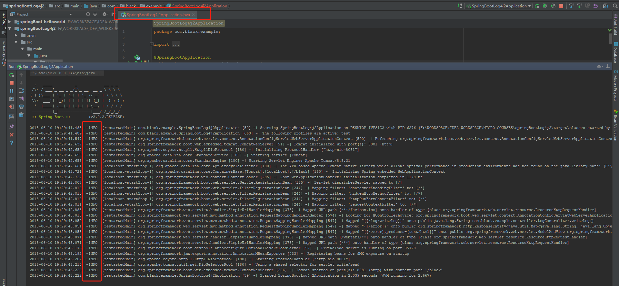Screen dimensions: 619x286
Task: Close Run tab with red X icon
Action: click(12, 135)
